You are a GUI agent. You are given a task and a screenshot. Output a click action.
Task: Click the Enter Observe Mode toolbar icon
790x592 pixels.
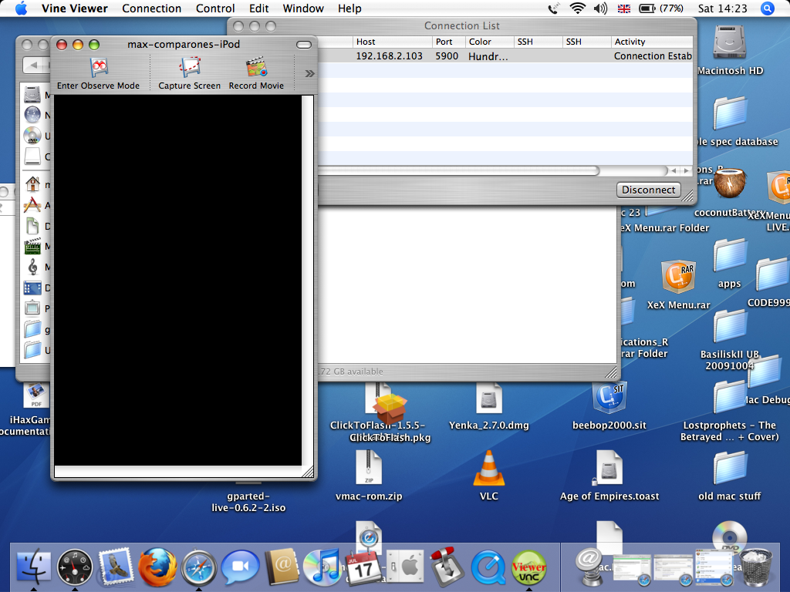99,68
